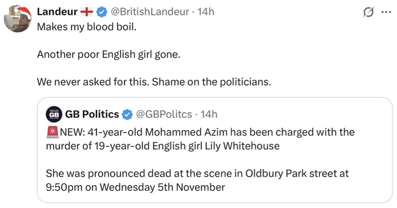Click the top post's 14h timestamp
This screenshot has width=397, height=208.
(206, 12)
